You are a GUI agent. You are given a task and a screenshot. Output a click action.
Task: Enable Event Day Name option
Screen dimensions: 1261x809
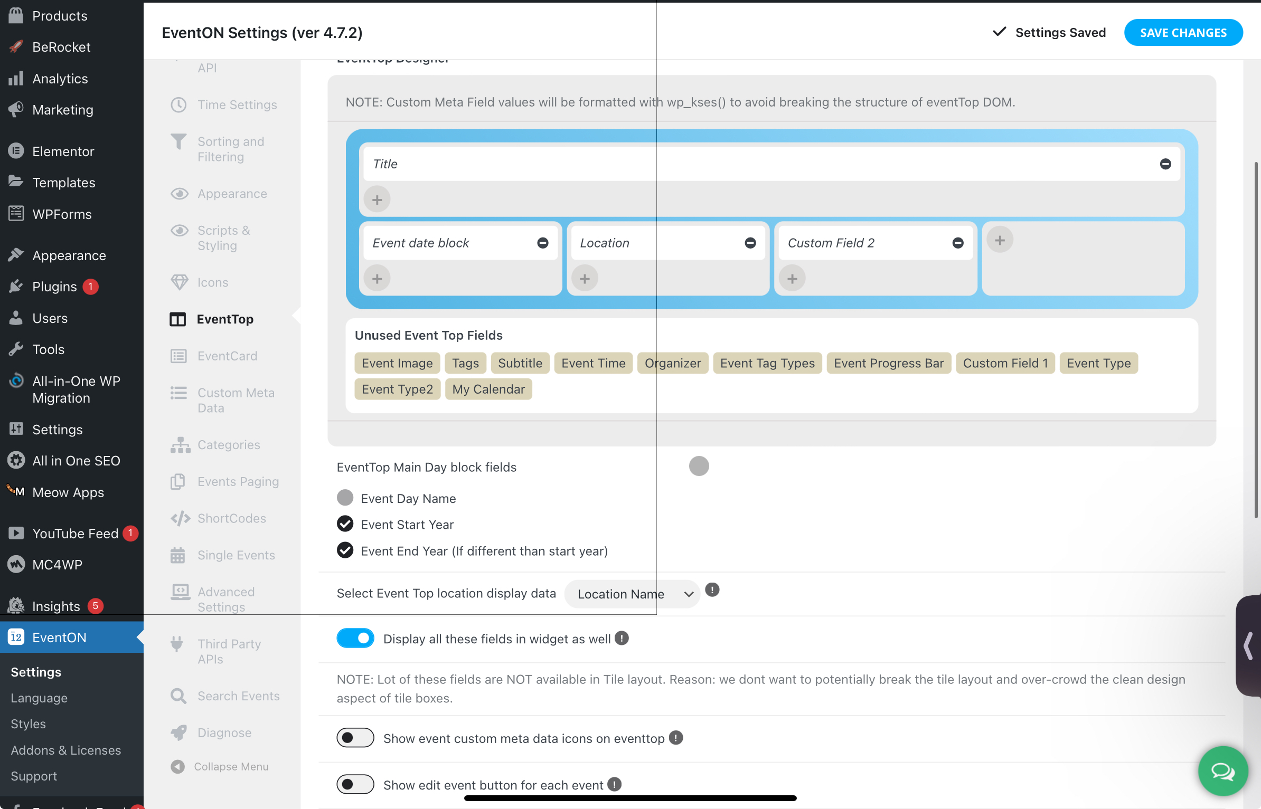click(345, 498)
